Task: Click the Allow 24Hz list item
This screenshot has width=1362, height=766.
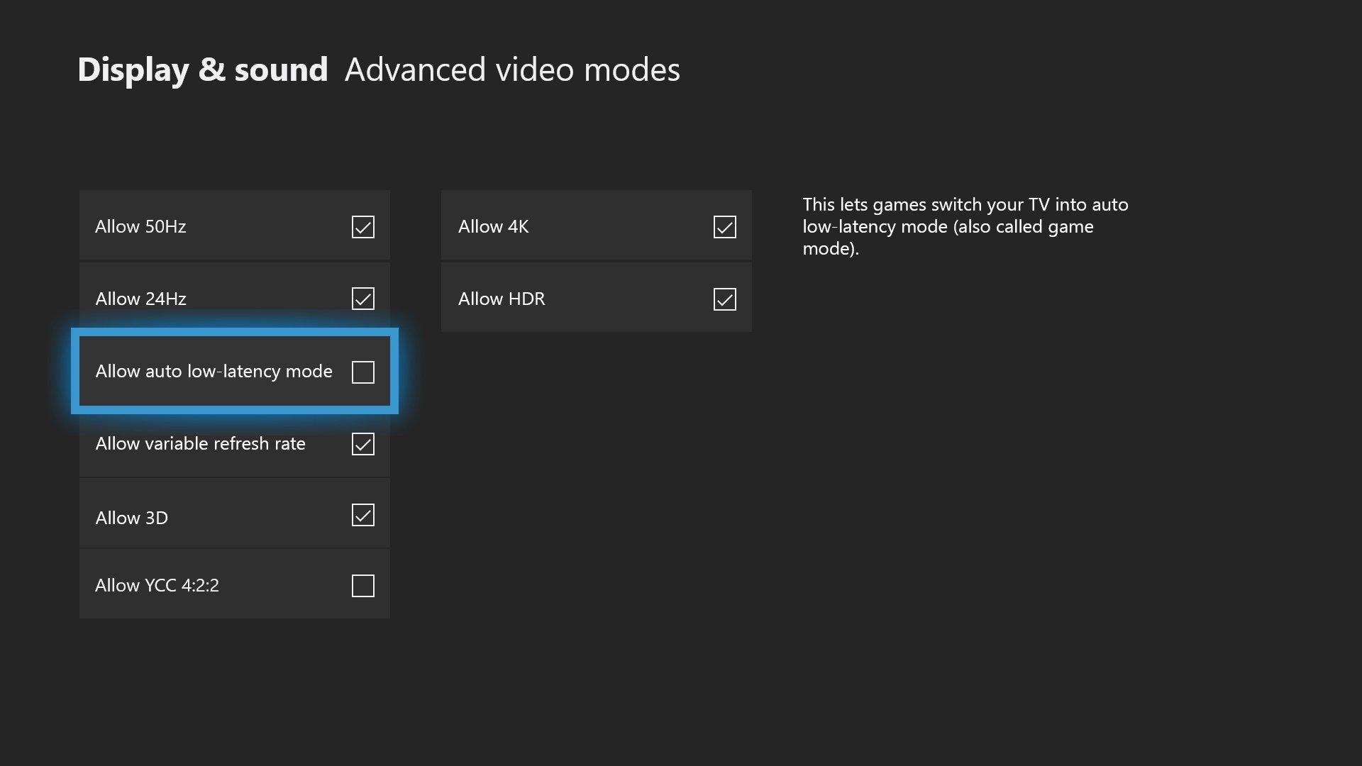Action: [234, 297]
